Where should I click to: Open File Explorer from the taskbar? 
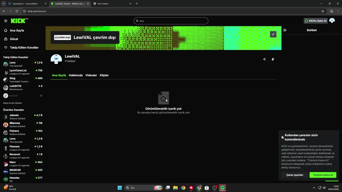(175, 188)
